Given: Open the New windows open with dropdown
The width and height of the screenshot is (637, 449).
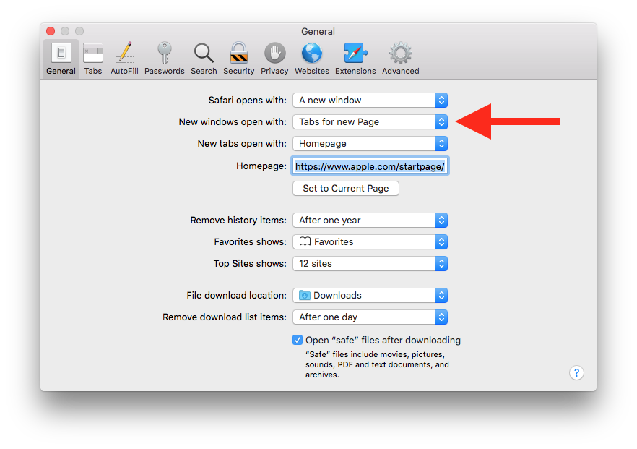Looking at the screenshot, I should tap(370, 121).
